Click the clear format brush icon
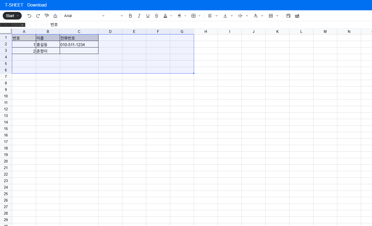Image resolution: width=372 pixels, height=226 pixels. pyautogui.click(x=55, y=16)
